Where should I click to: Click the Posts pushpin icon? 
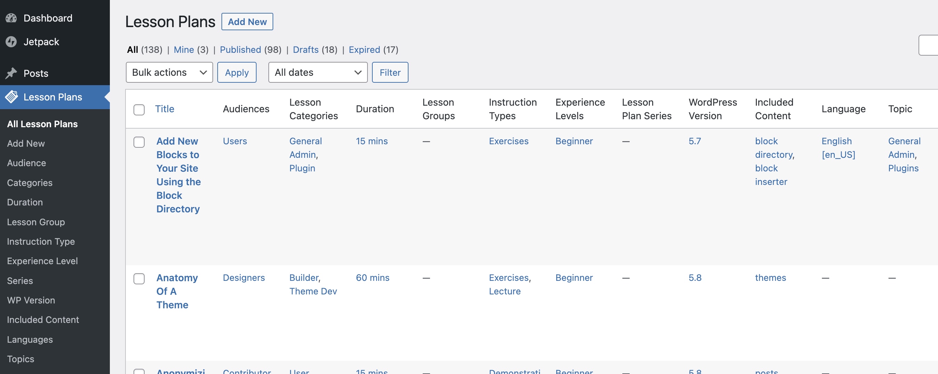(x=11, y=73)
